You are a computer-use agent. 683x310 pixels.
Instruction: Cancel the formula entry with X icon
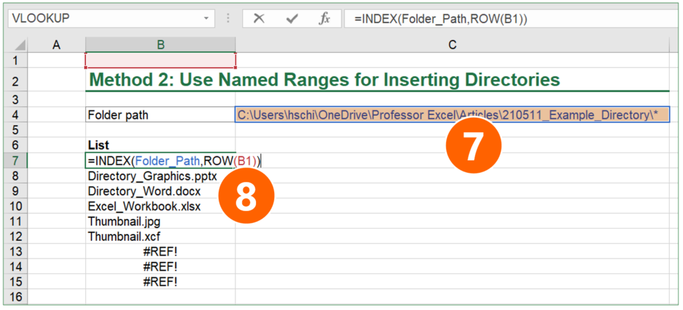tap(259, 19)
